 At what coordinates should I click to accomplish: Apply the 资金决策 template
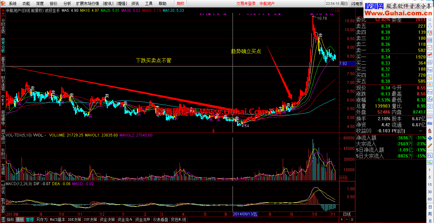(107, 220)
